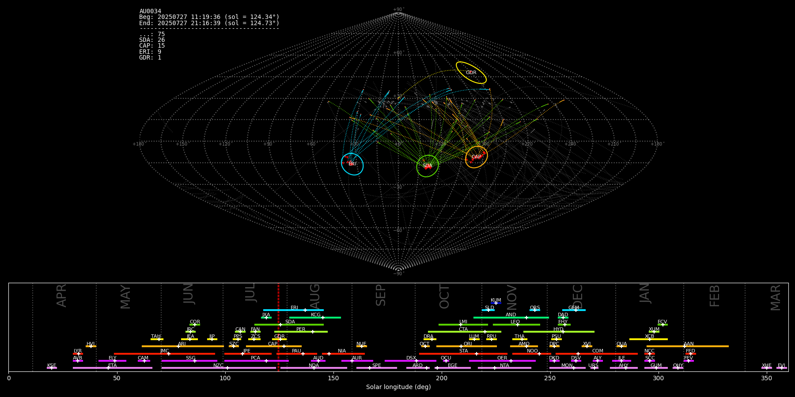Select the PCA shower bar in the timeline
The width and height of the screenshot is (795, 397).
coord(257,360)
